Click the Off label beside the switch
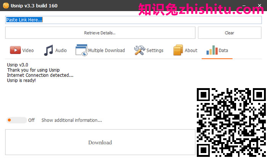Viewport: 267px width, 158px height. pyautogui.click(x=32, y=120)
